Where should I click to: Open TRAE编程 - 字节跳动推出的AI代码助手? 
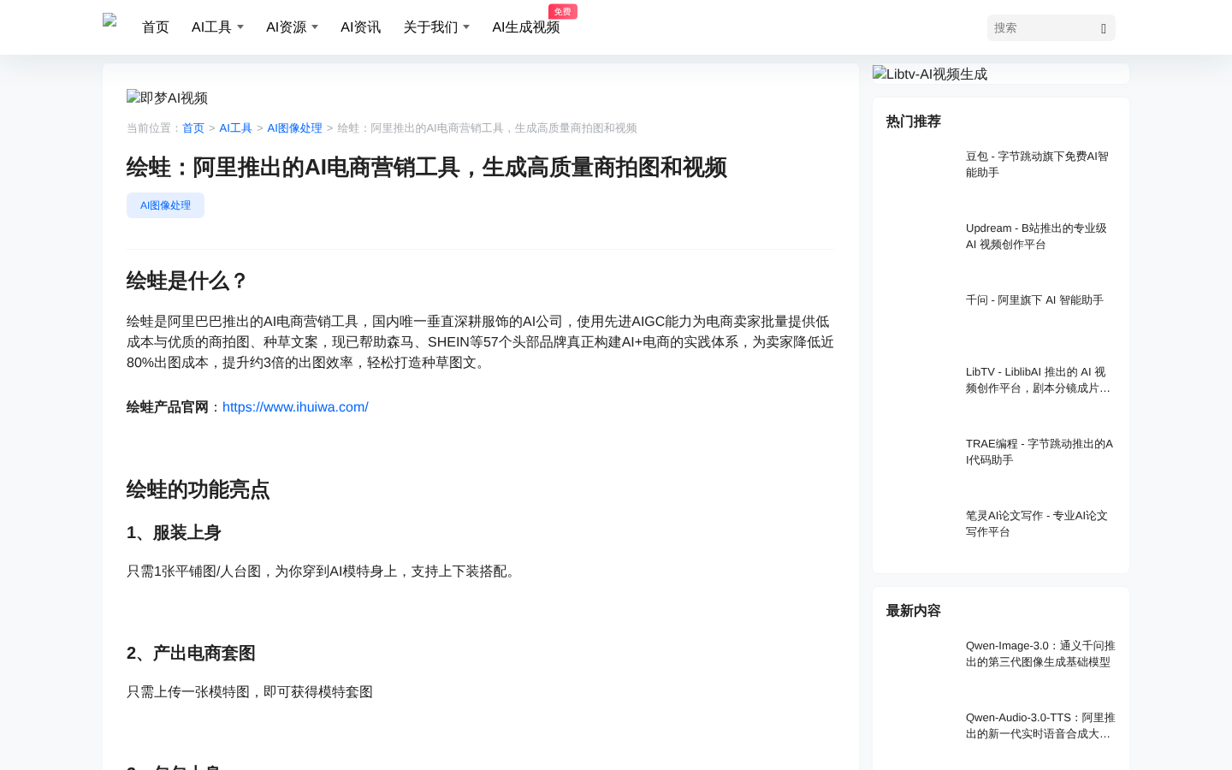(x=1039, y=452)
